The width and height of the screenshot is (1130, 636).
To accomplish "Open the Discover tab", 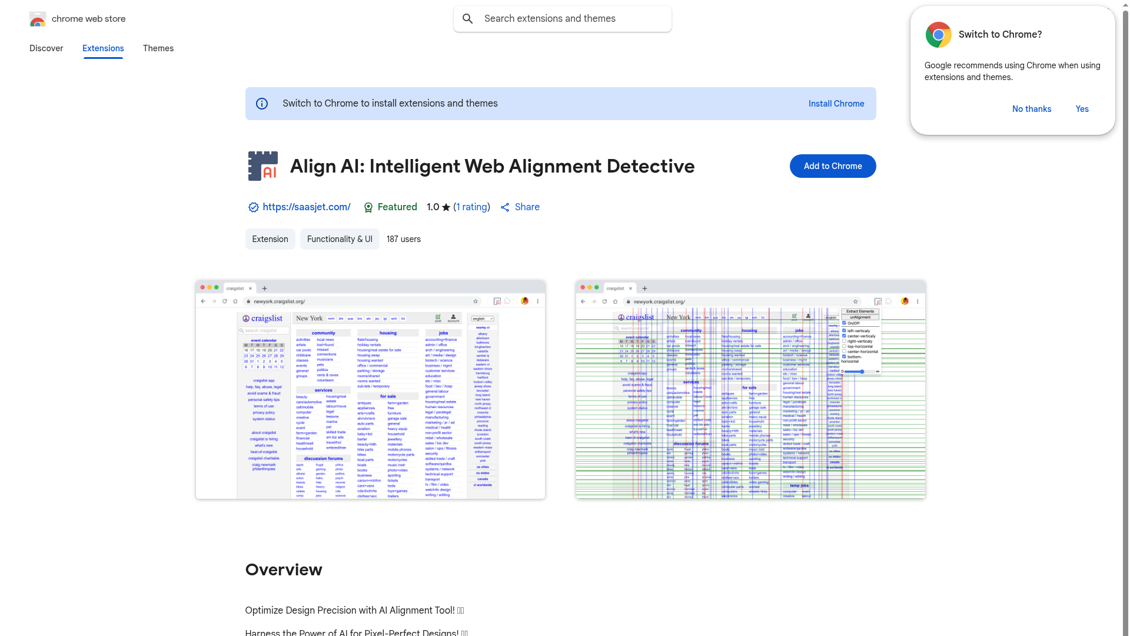I will click(46, 48).
